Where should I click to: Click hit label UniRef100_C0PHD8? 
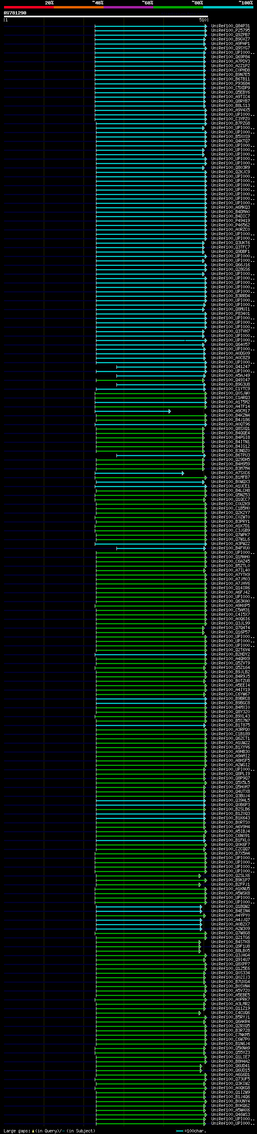click(x=230, y=70)
